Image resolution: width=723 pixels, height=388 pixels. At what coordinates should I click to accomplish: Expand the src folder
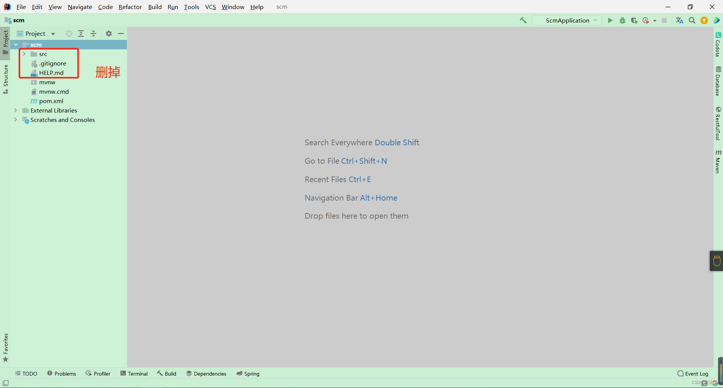coord(24,54)
